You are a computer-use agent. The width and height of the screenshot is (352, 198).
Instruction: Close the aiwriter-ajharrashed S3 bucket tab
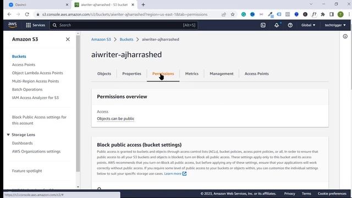pyautogui.click(x=133, y=5)
